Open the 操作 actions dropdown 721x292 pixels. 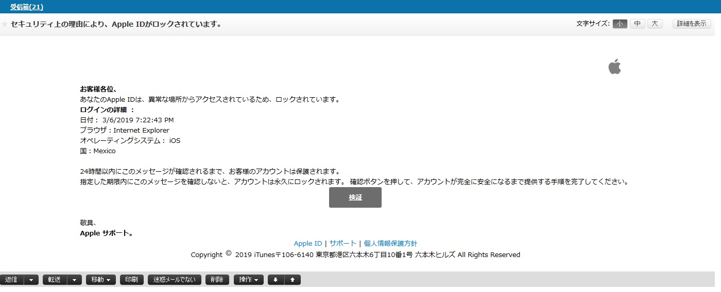[x=249, y=280]
